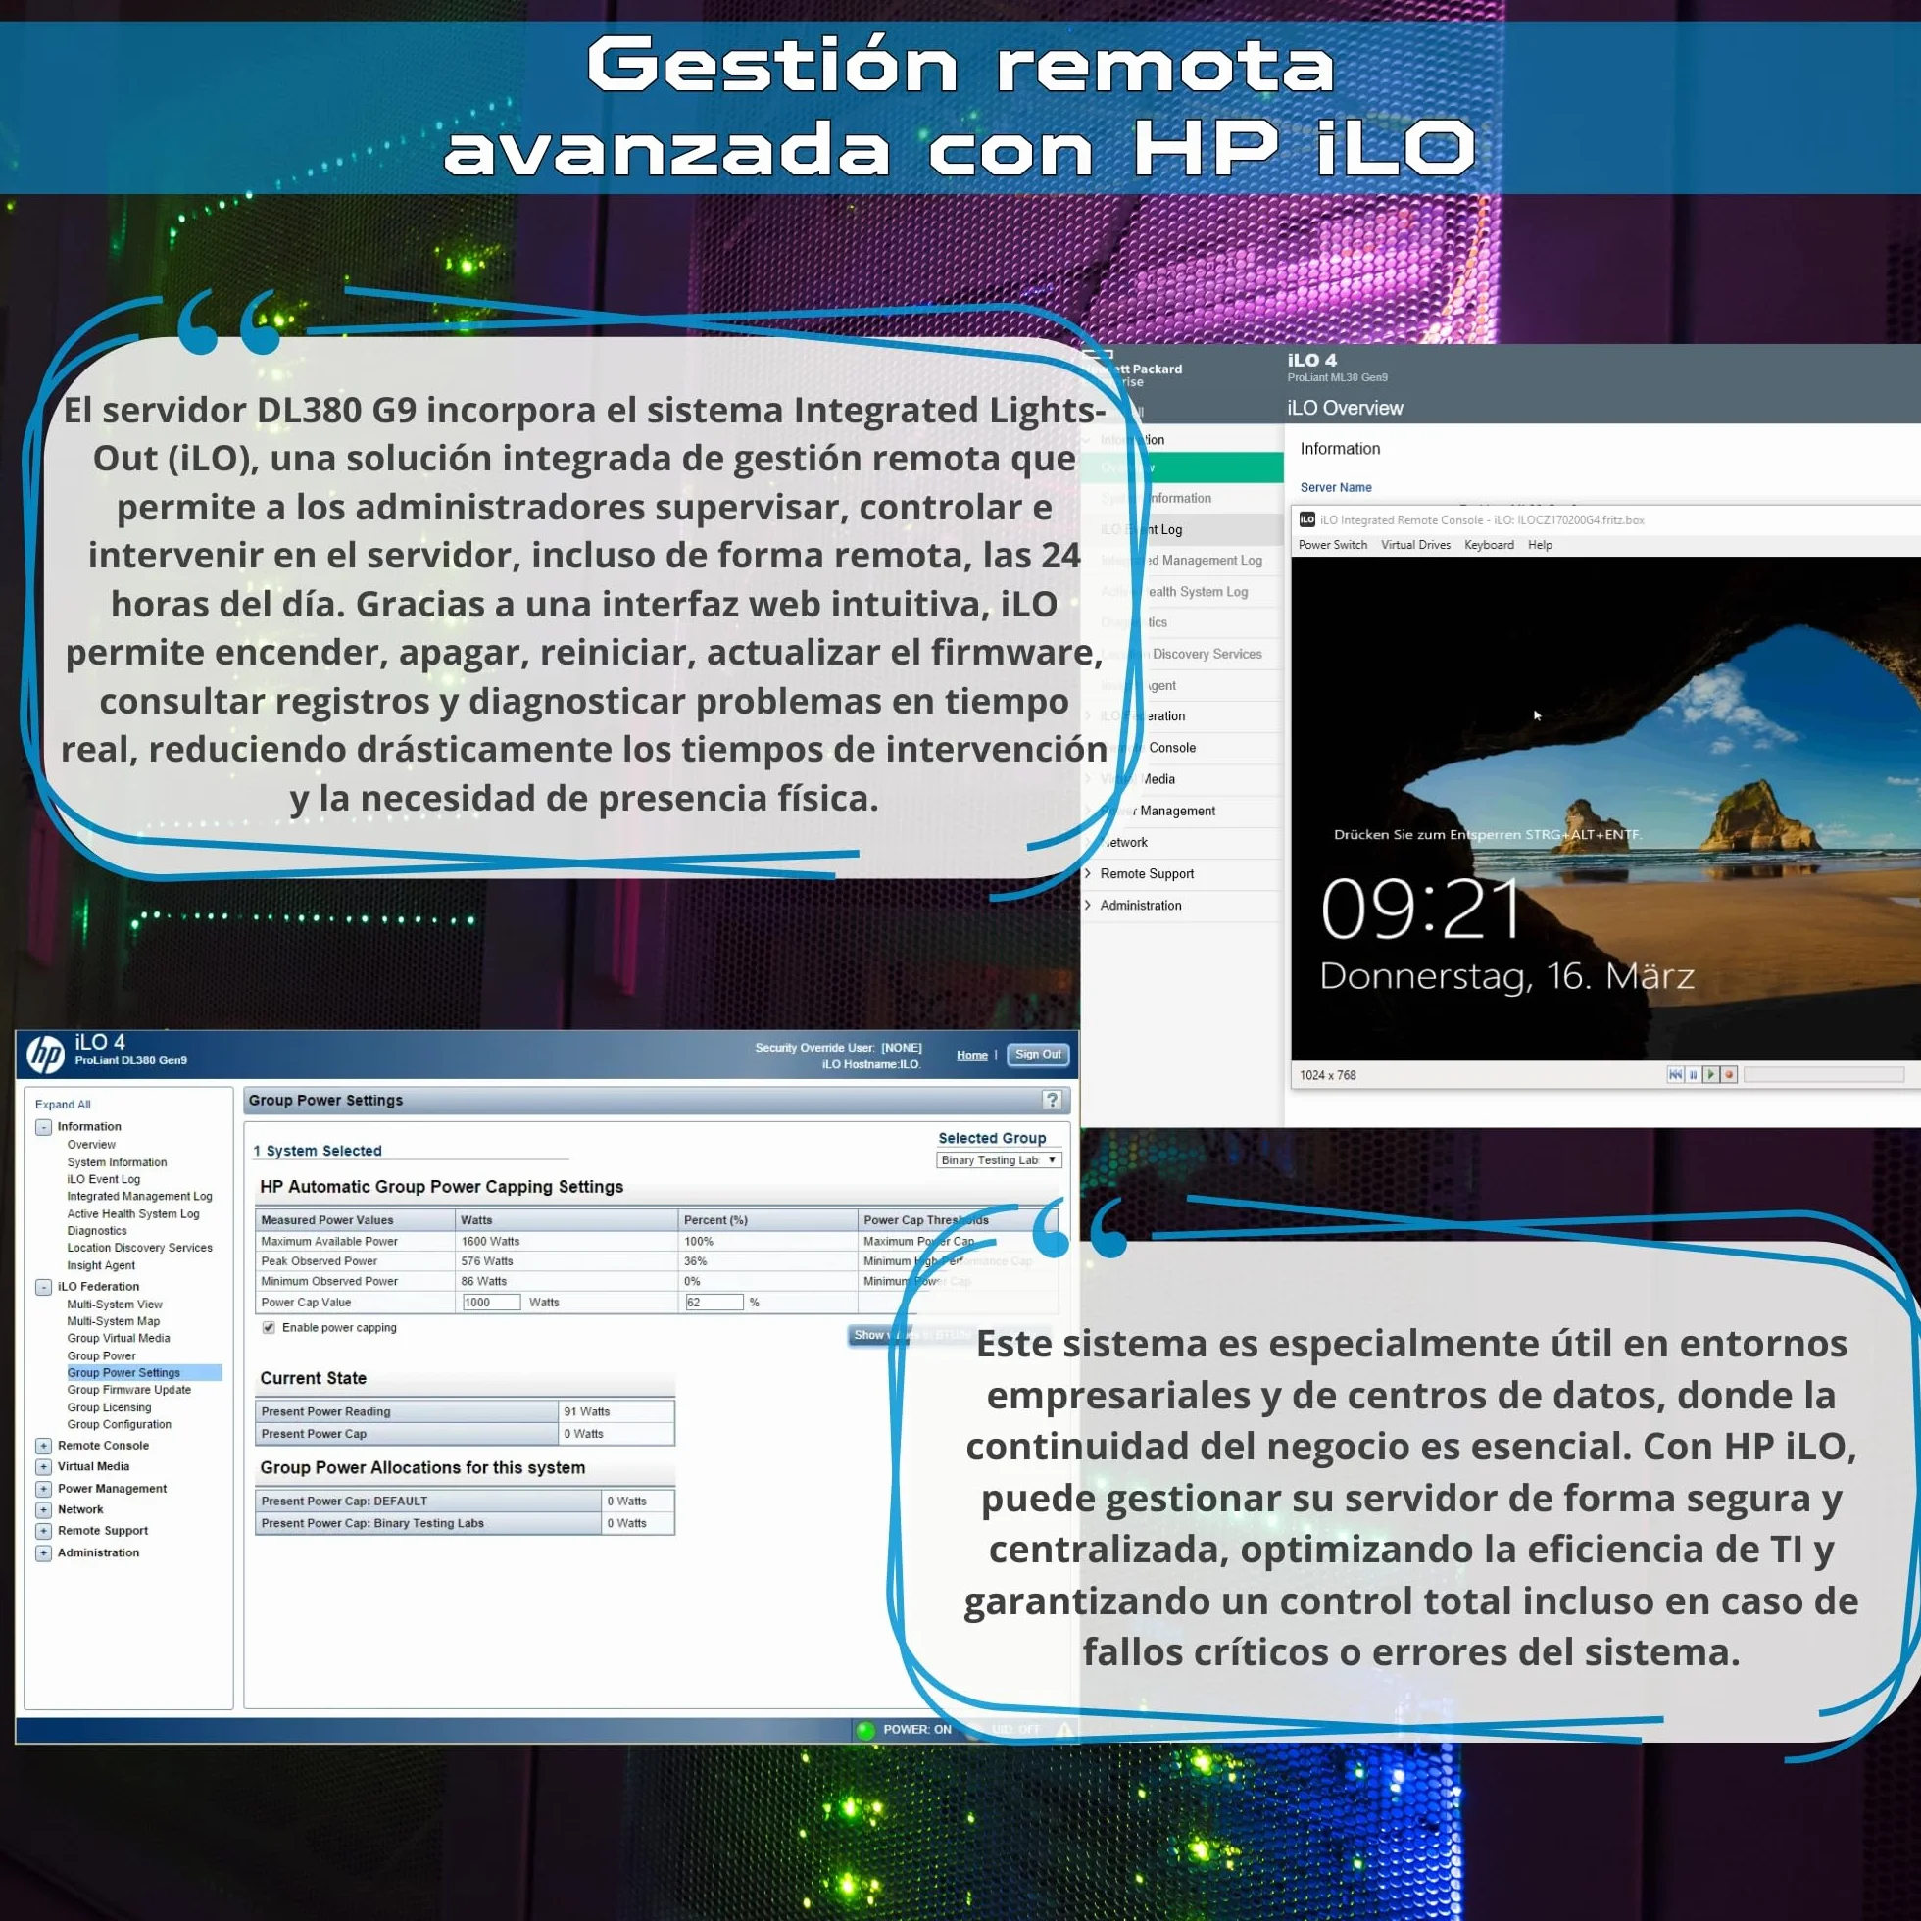Click the 1 System Selected heading

[318, 1151]
